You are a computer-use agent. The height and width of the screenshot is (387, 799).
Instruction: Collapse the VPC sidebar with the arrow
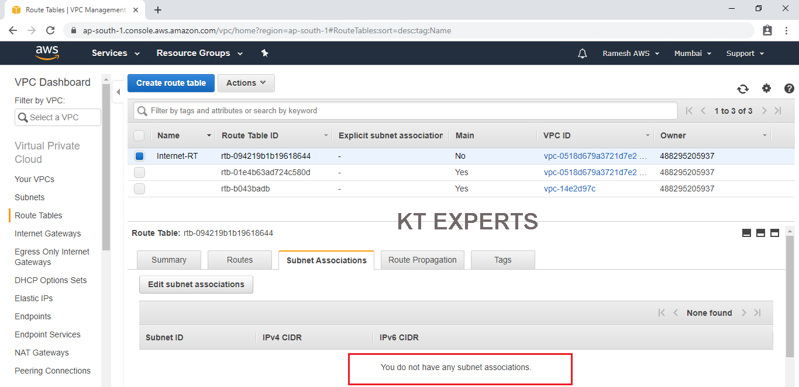[118, 92]
